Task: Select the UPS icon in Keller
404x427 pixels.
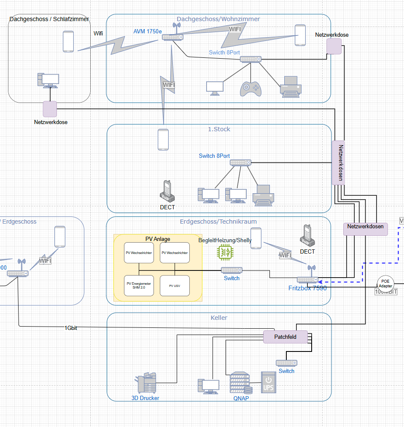Action: [x=269, y=382]
